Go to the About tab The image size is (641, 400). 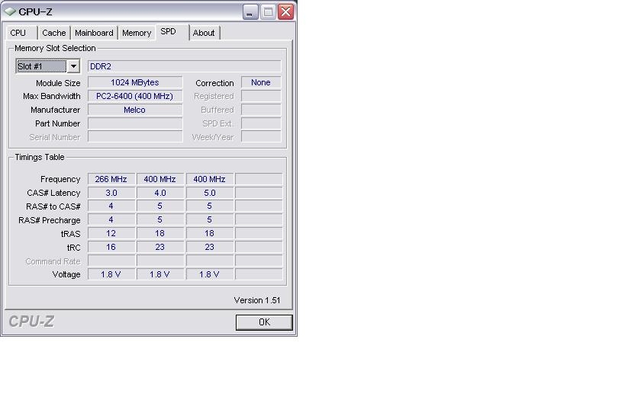[x=204, y=33]
